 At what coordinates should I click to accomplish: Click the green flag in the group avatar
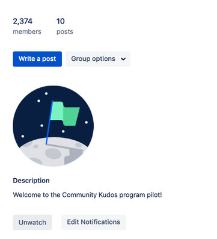coord(65,114)
